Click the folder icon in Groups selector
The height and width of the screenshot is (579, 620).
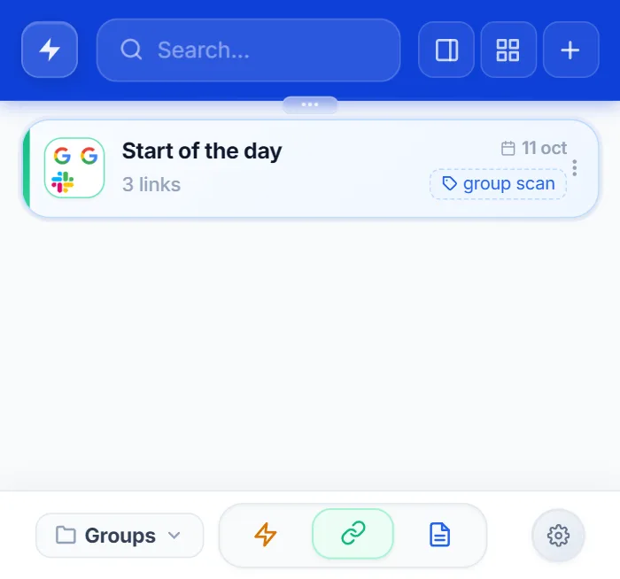pyautogui.click(x=66, y=535)
